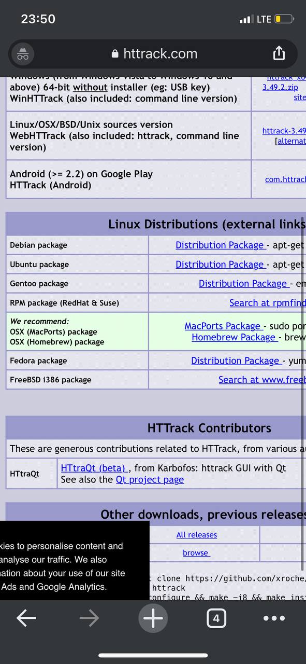The height and width of the screenshot is (664, 306).
Task: Tap the share icon in address bar
Action: tap(279, 53)
